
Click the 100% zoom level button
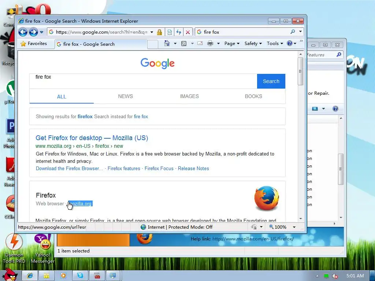[x=278, y=227]
